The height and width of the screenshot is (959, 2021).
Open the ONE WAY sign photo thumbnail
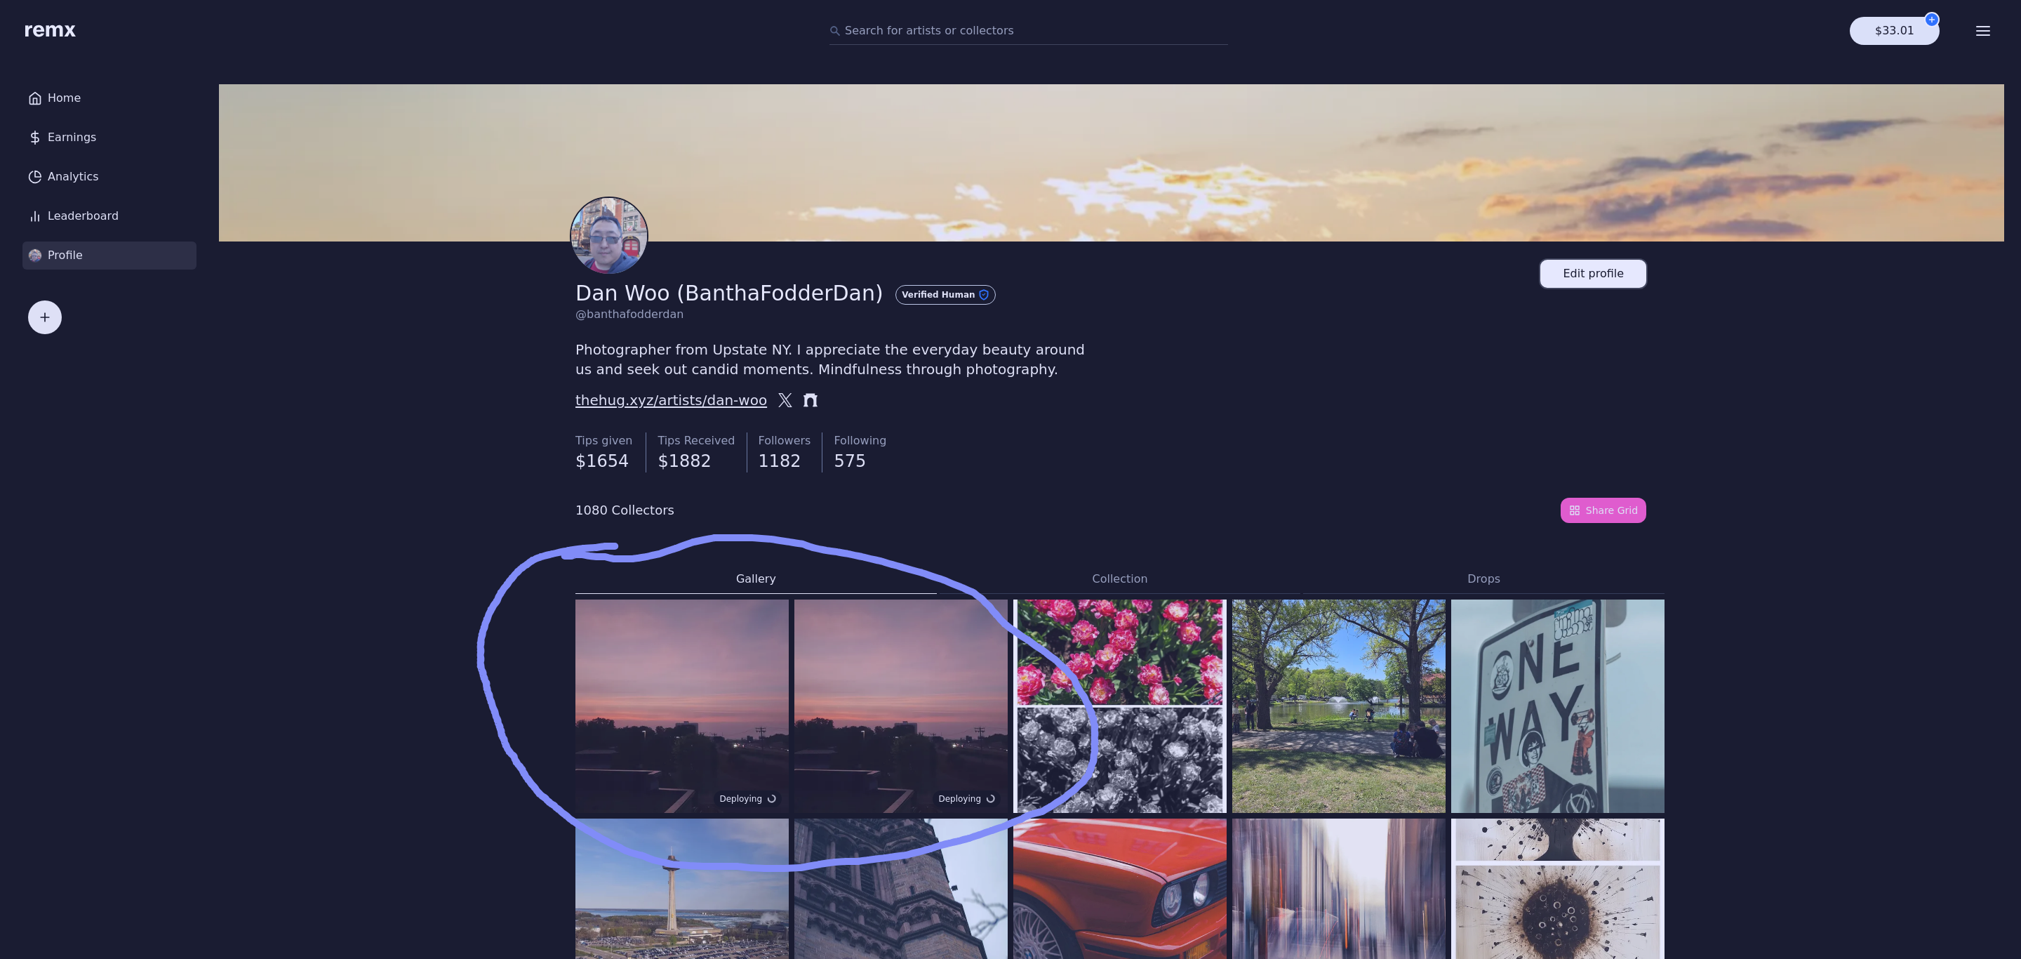[1556, 706]
